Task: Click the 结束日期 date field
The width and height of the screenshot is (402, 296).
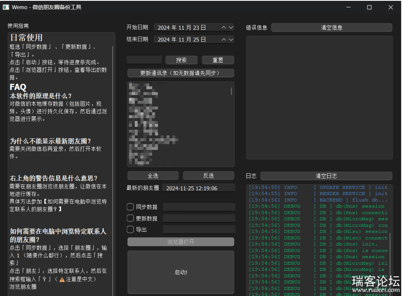Action: tap(194, 39)
